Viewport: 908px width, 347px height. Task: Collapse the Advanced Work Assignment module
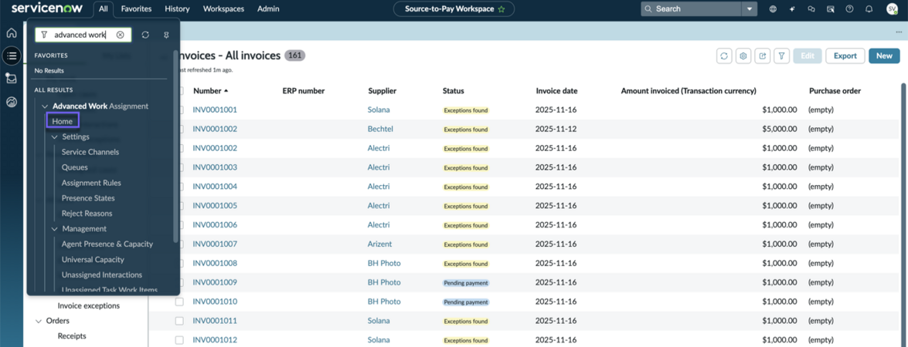45,106
